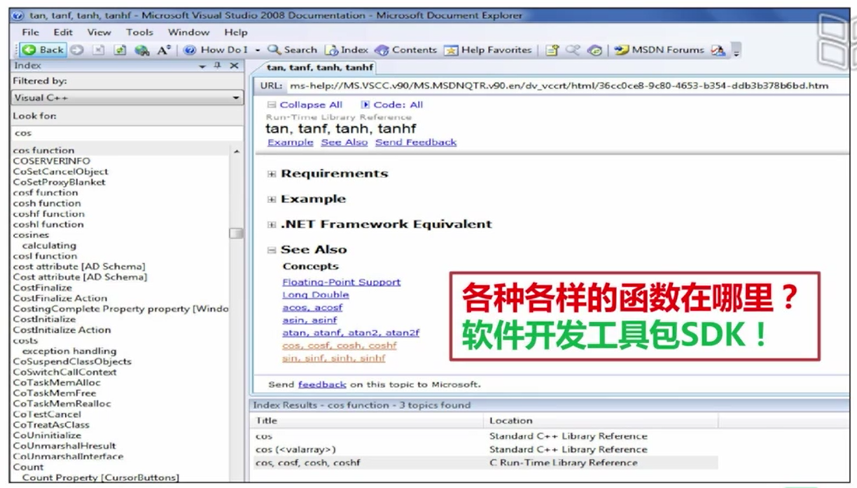This screenshot has width=857, height=488.
Task: Open the How Do I help button
Action: 215,50
